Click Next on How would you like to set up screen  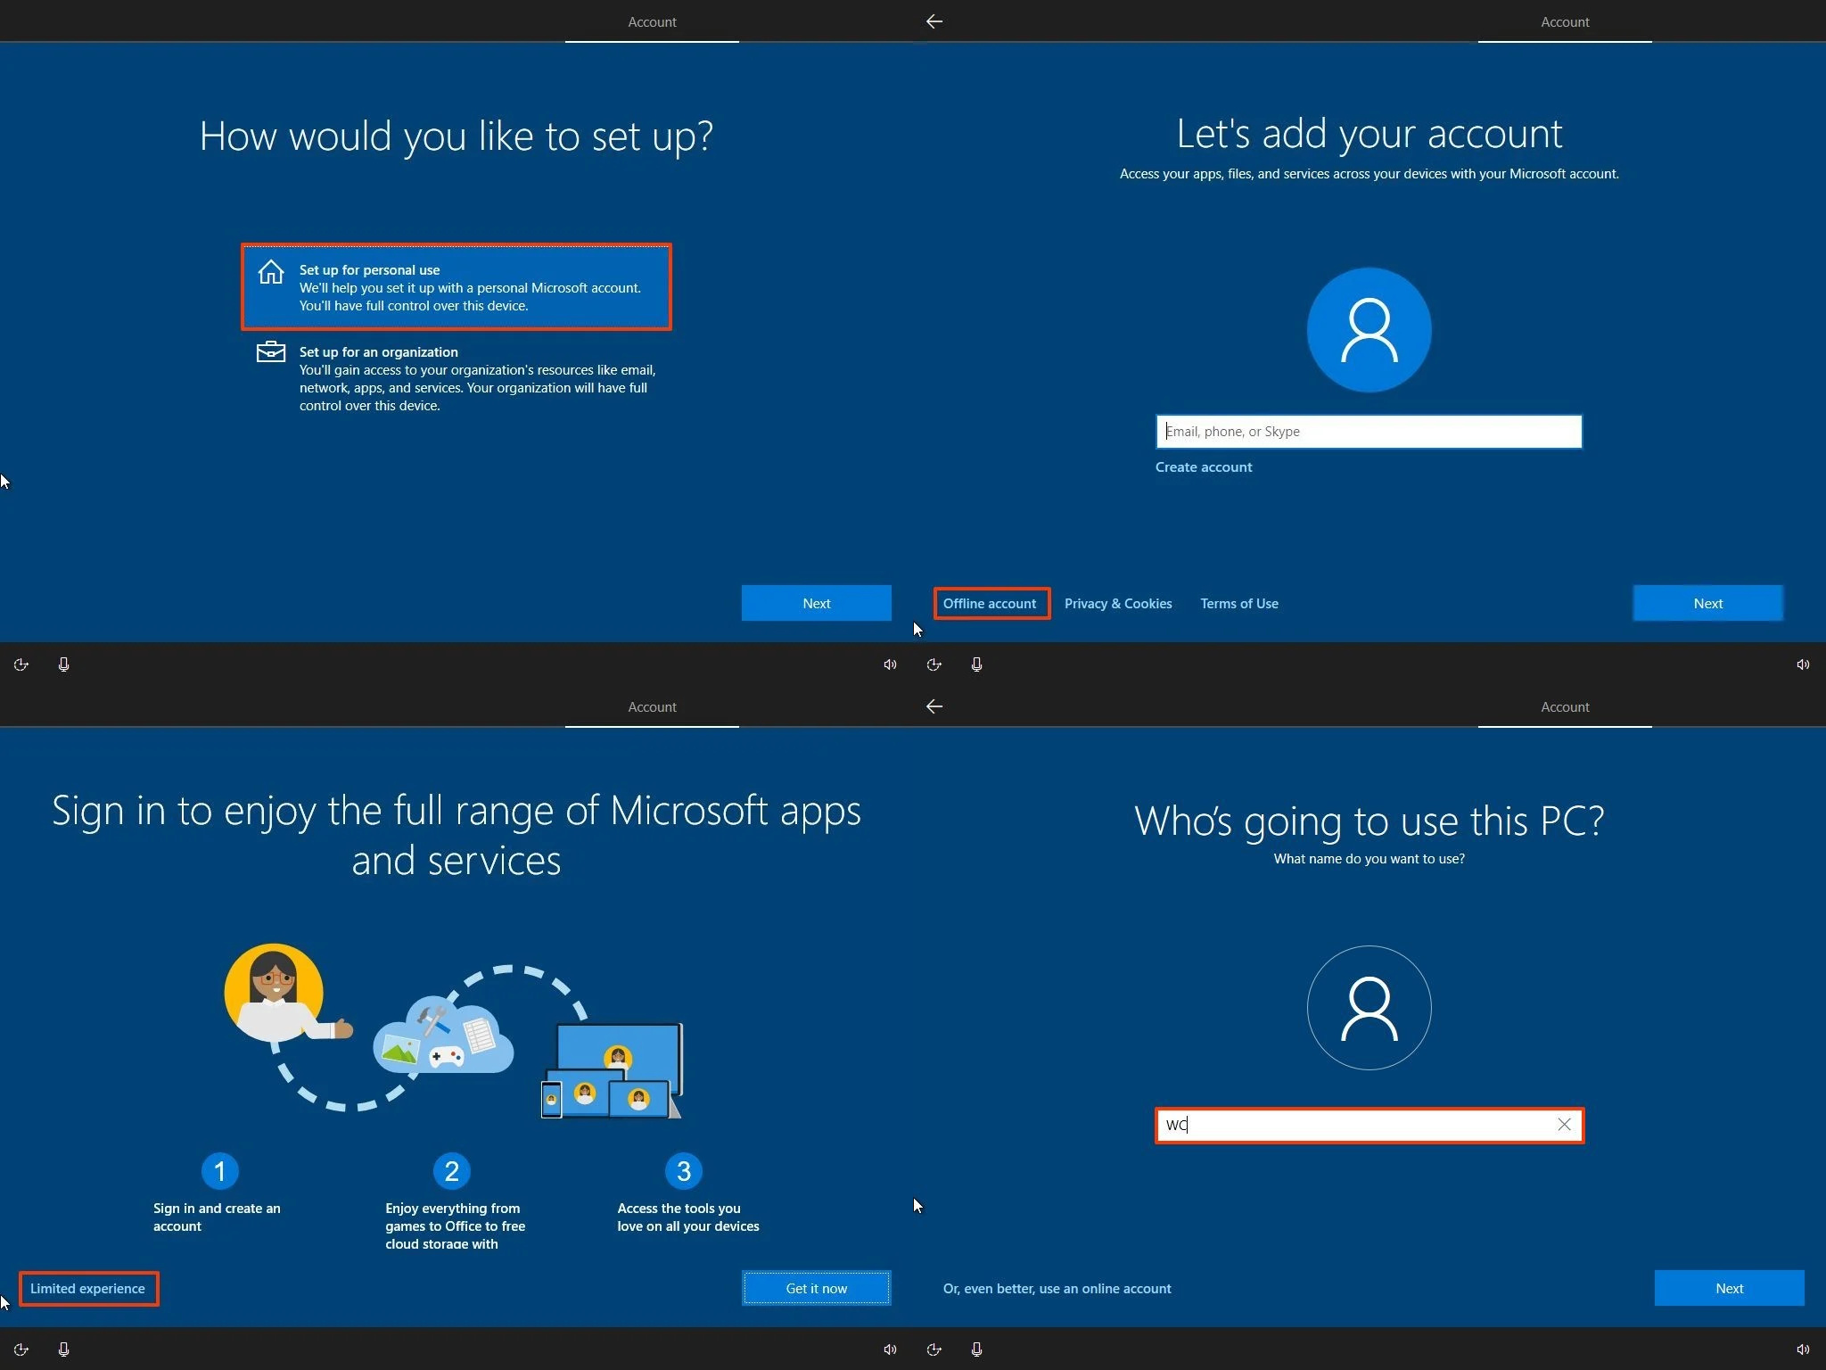816,603
